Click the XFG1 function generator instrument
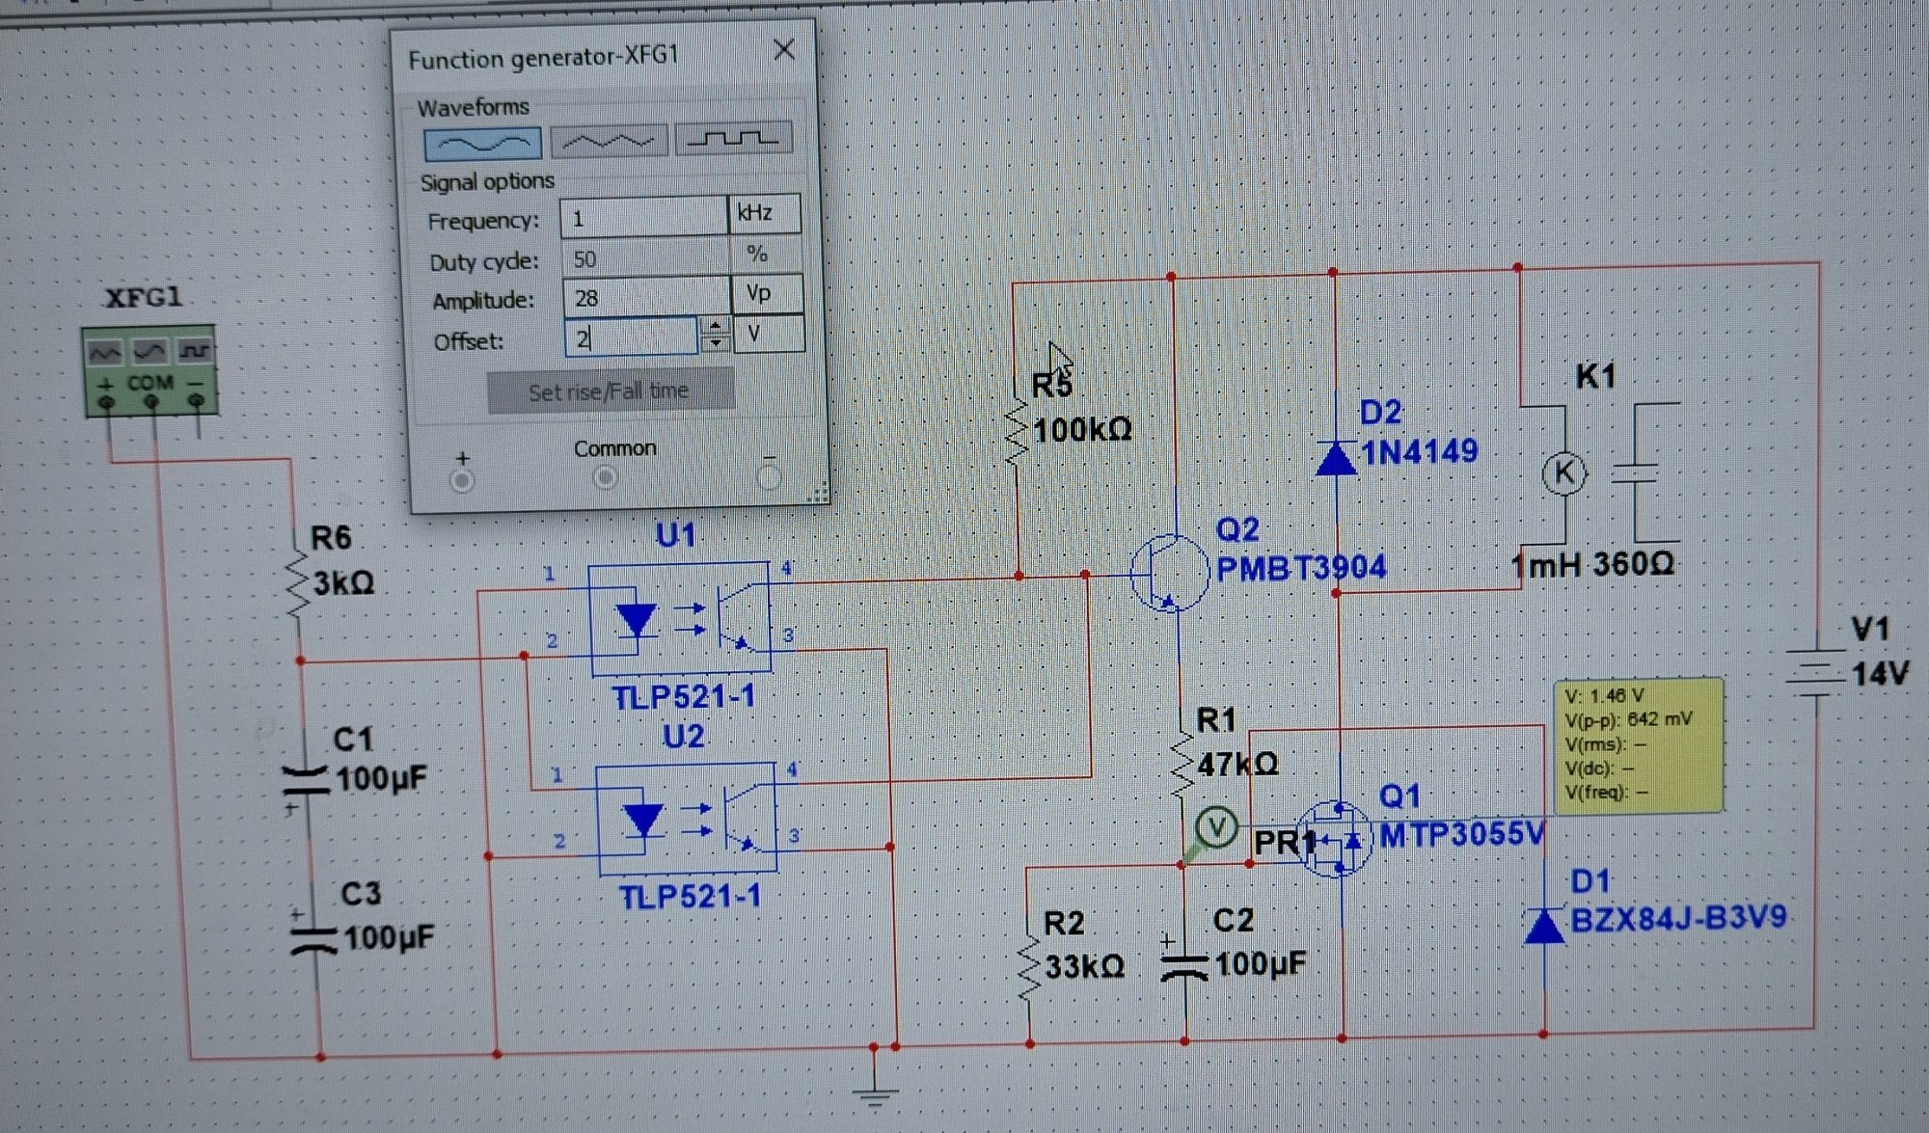 pyautogui.click(x=149, y=371)
